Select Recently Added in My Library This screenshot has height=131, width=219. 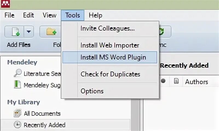[65, 125]
